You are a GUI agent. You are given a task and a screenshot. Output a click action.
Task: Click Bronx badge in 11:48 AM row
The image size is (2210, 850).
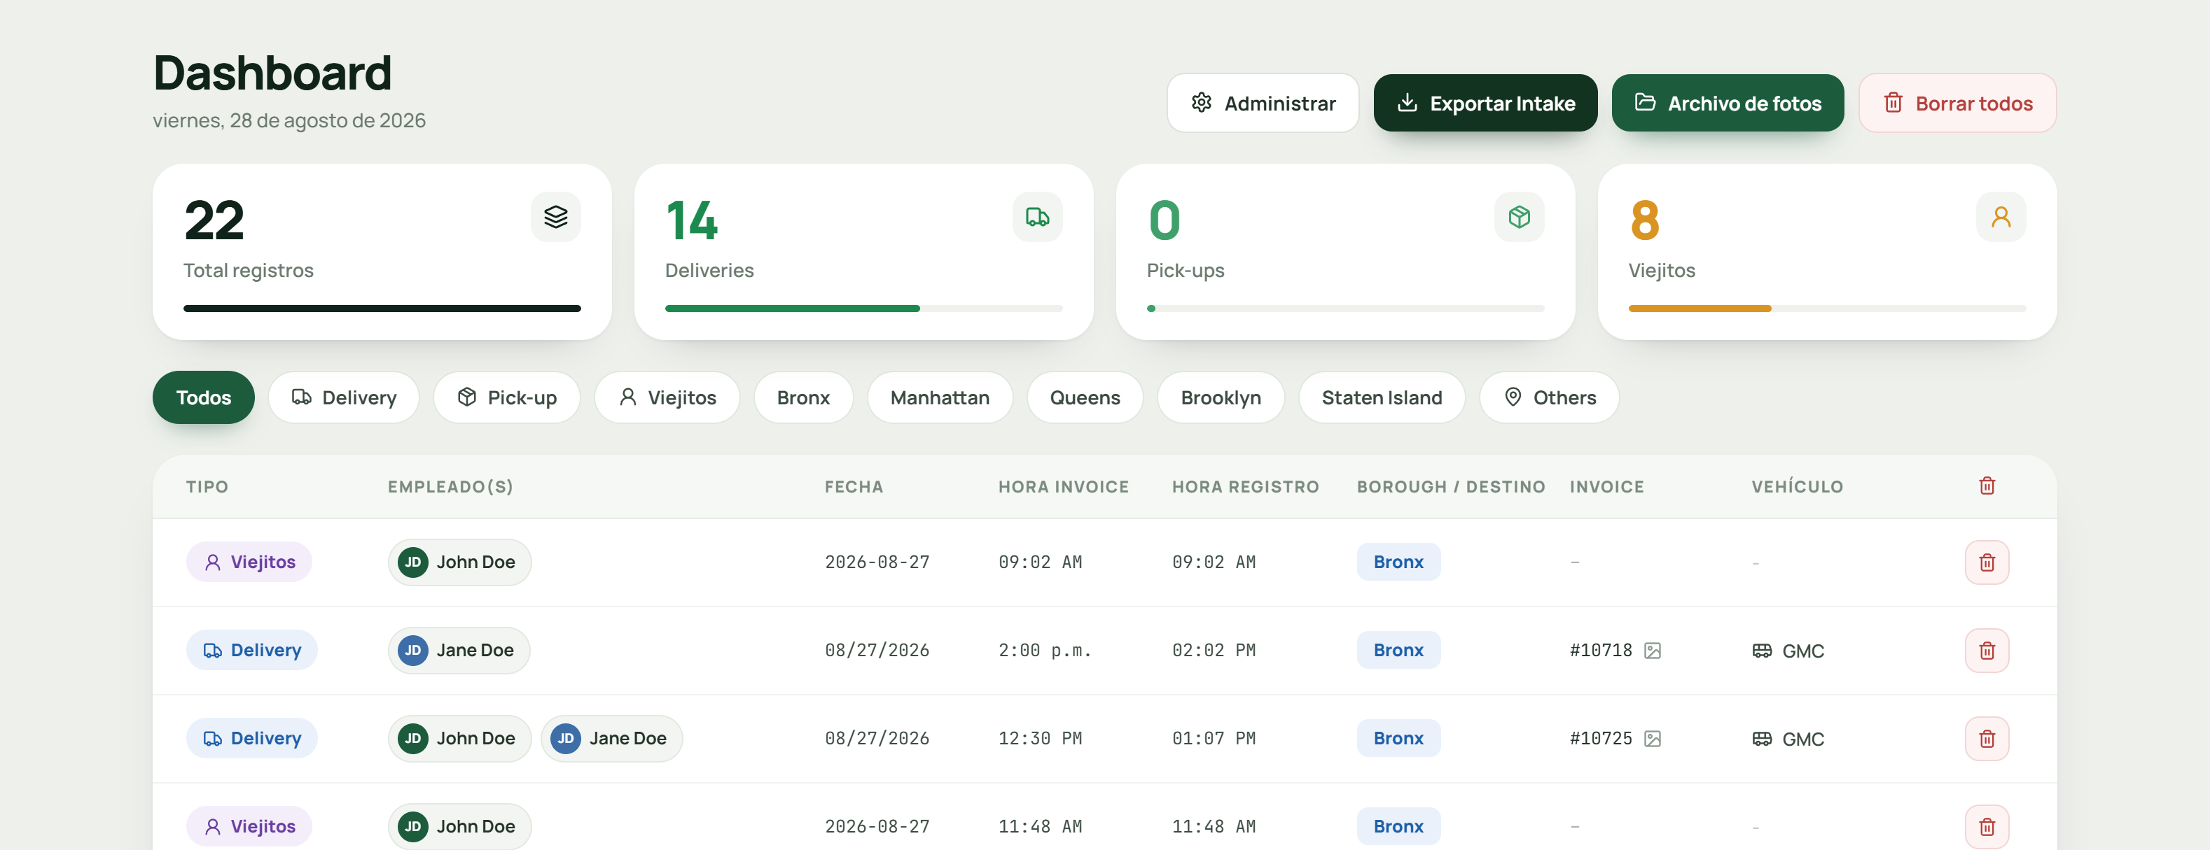[1398, 827]
